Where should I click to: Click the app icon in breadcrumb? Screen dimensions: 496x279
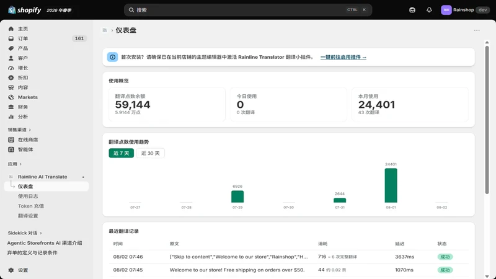coord(105,30)
